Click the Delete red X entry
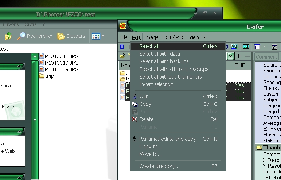This screenshot has height=180, width=281. pos(146,119)
